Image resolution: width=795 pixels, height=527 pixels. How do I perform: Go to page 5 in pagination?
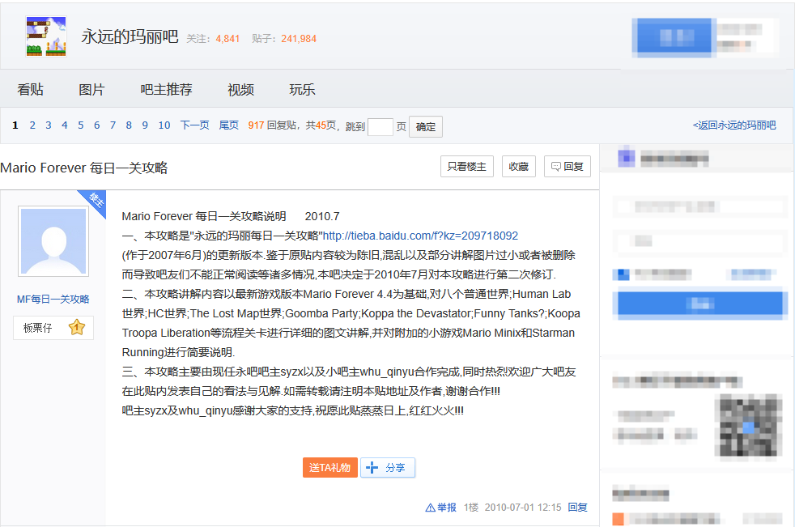pos(81,125)
